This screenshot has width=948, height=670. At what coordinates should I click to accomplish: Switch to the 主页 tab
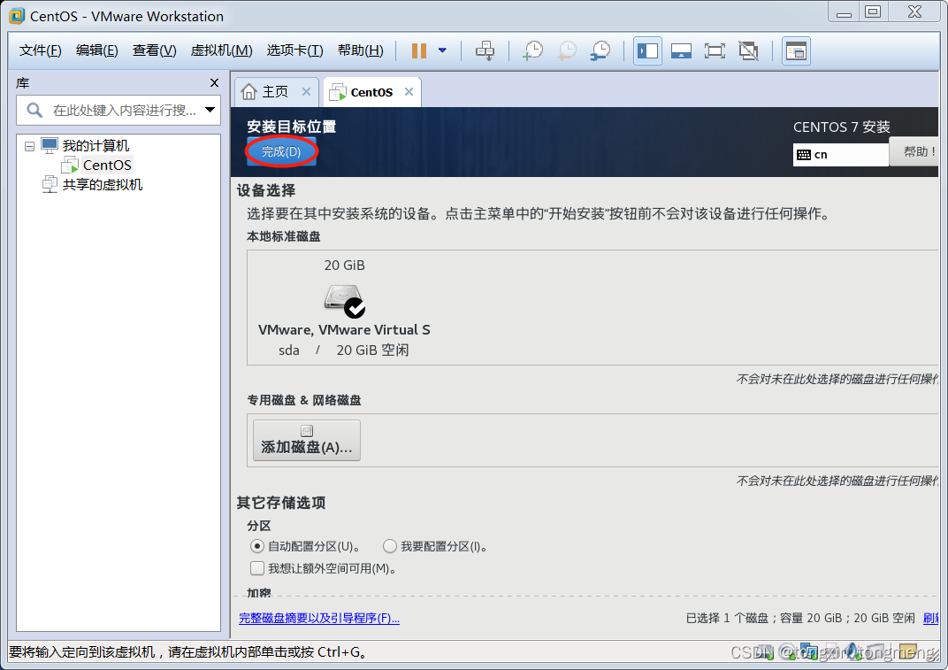(275, 91)
